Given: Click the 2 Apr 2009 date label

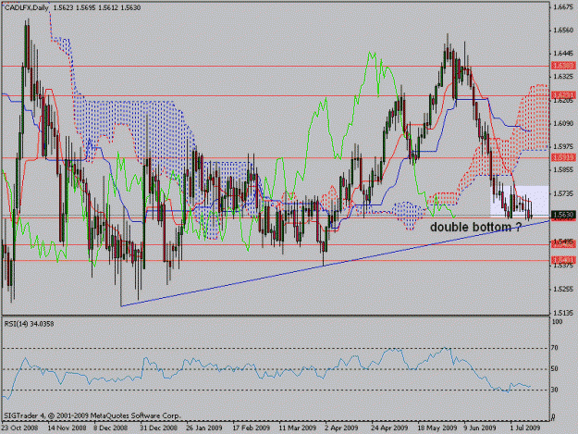Looking at the screenshot, I should [x=341, y=428].
